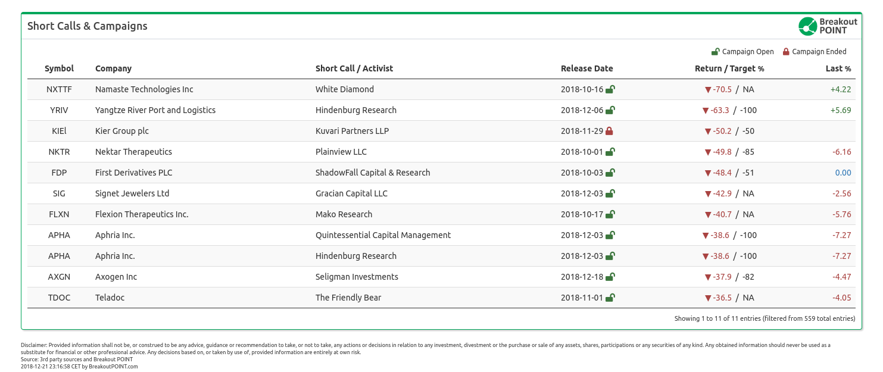This screenshot has width=883, height=372.
Task: Click the red down arrow in FLXN row
Action: pyautogui.click(x=708, y=215)
